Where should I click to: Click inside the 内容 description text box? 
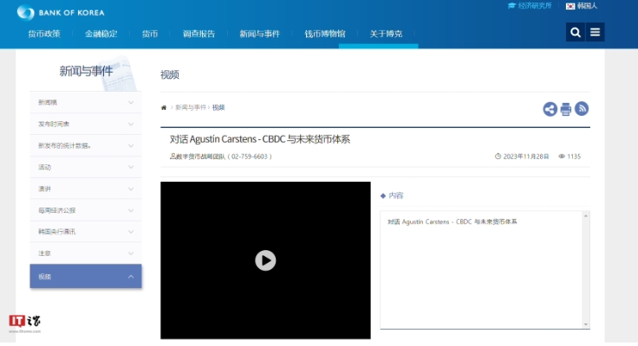tap(485, 268)
